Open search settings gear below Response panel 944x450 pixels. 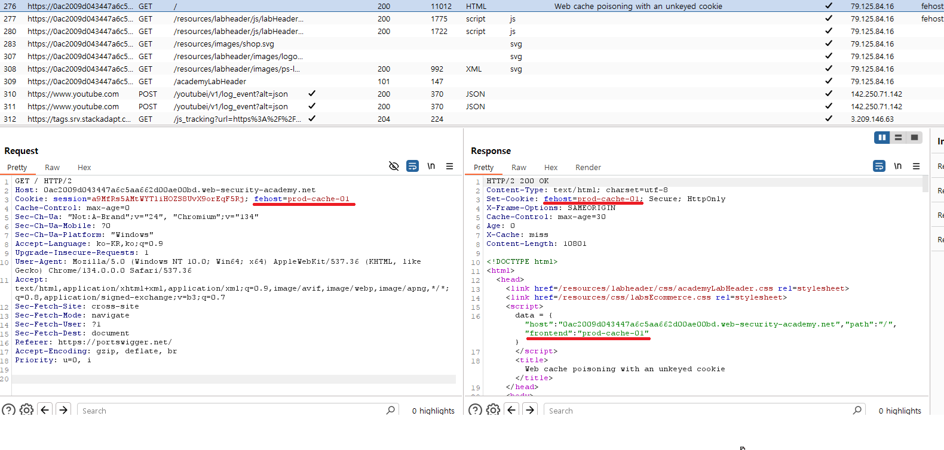coord(493,410)
